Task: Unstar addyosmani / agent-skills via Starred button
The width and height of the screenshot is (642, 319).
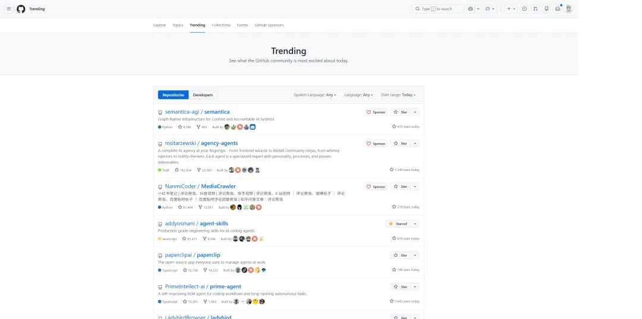Action: click(x=398, y=224)
